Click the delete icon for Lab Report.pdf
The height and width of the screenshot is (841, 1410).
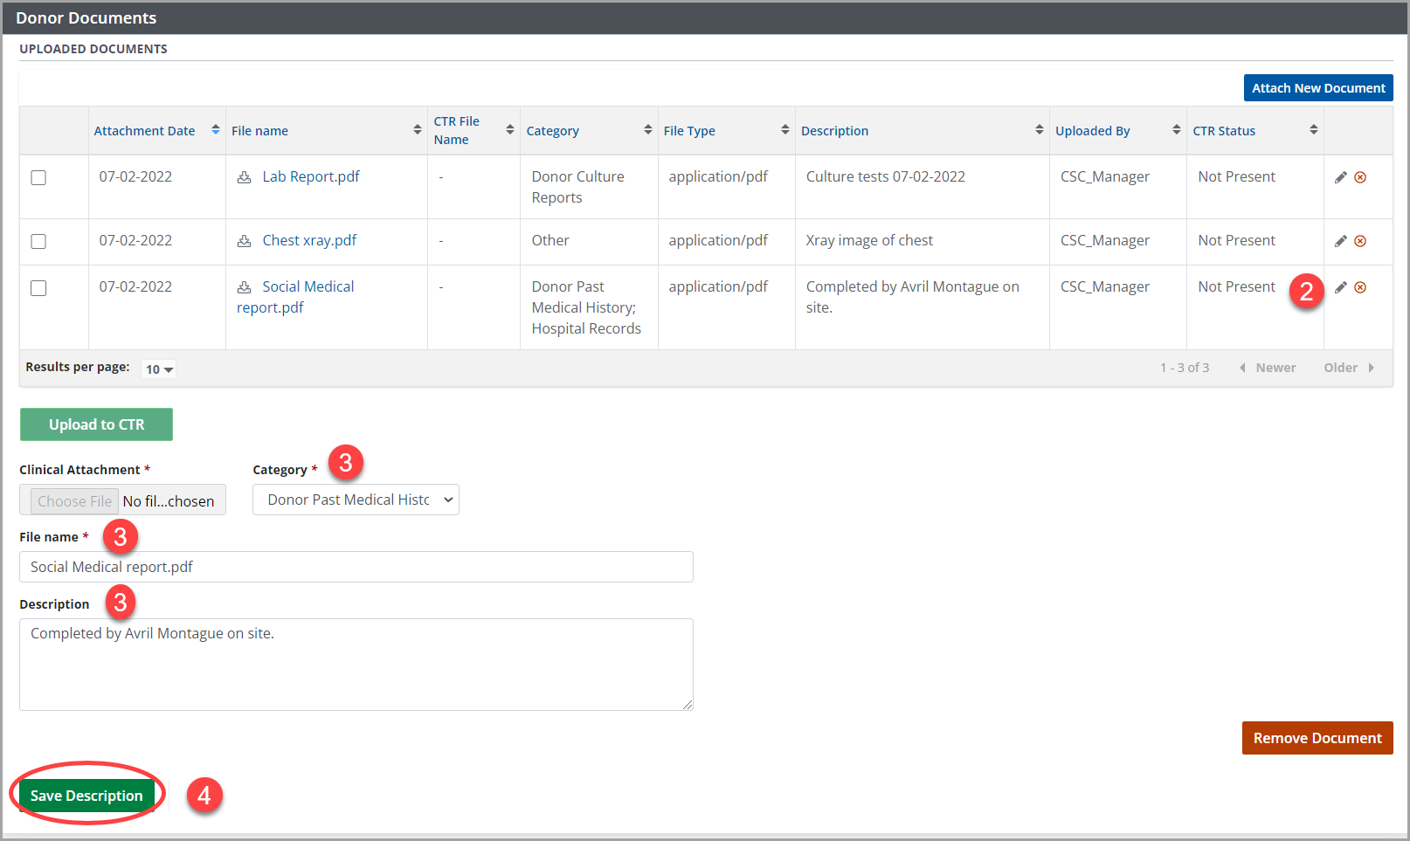click(1360, 177)
